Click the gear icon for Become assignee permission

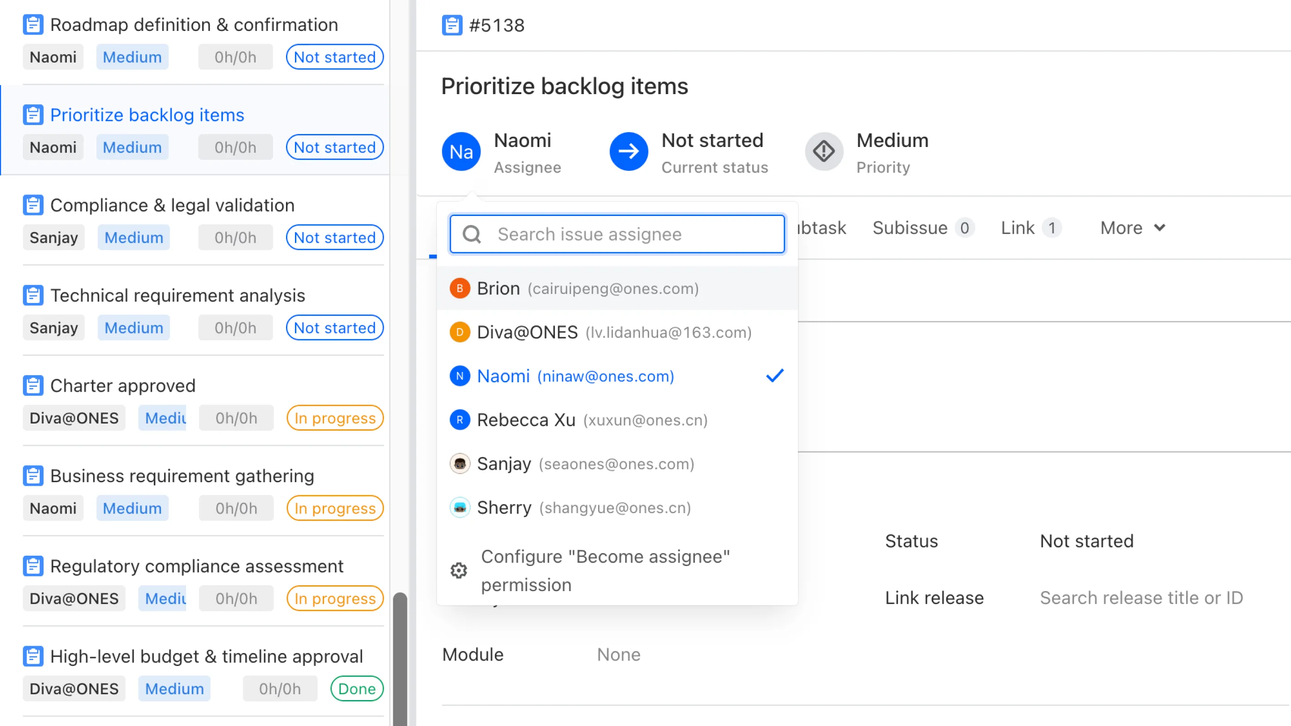pos(459,570)
